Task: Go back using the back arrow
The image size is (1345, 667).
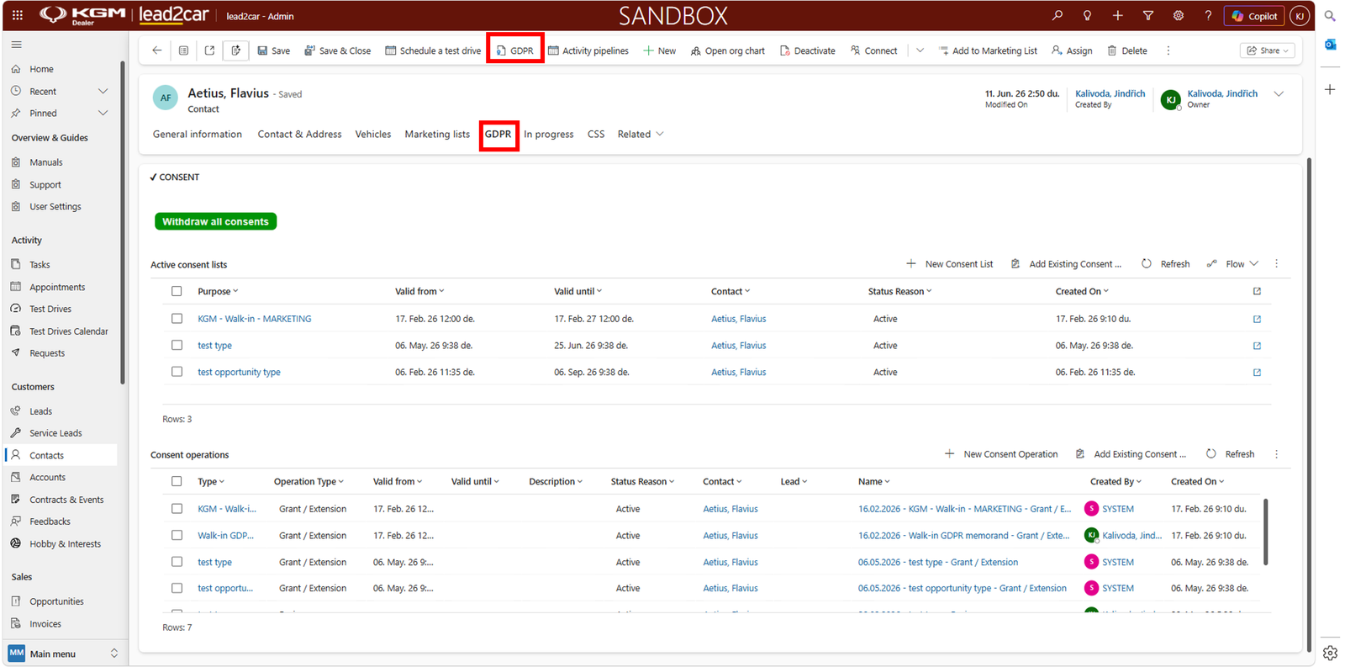Action: click(157, 50)
